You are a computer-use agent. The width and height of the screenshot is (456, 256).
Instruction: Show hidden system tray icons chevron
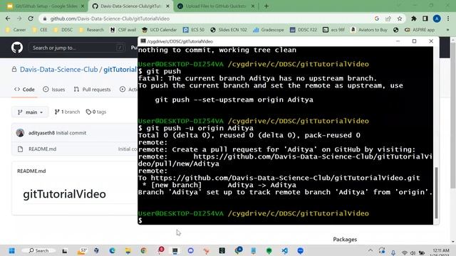point(370,251)
